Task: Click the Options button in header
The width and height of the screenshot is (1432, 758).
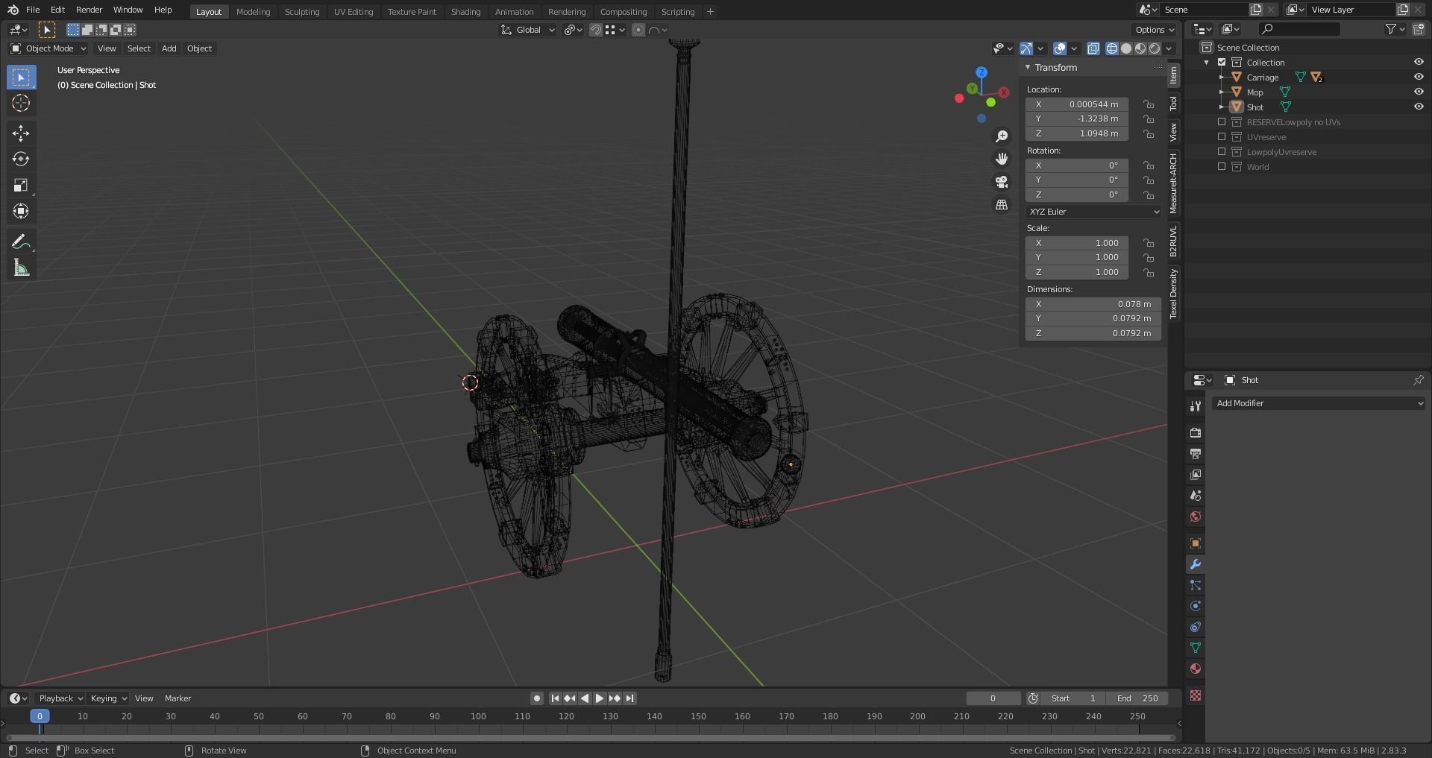Action: click(1154, 30)
